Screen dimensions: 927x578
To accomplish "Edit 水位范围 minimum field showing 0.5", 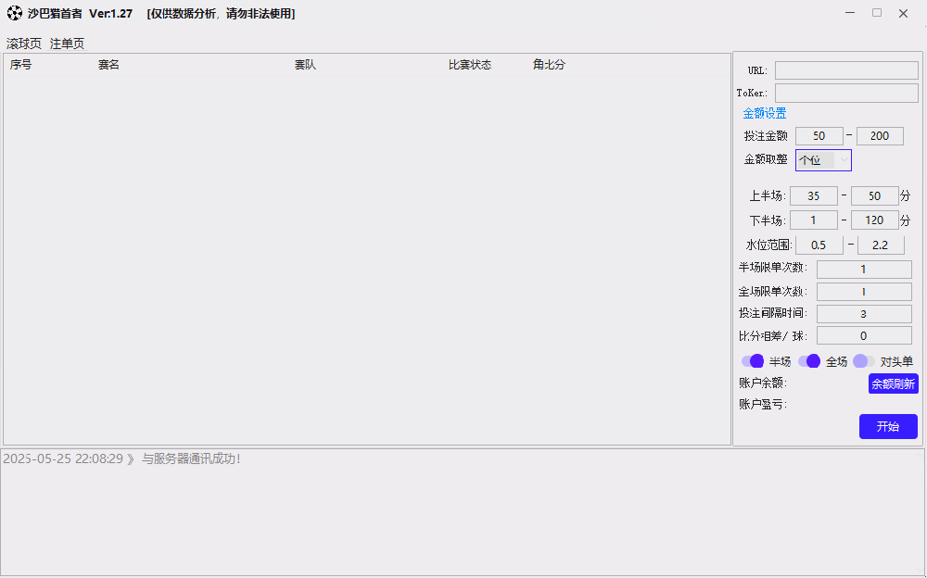I will (819, 245).
